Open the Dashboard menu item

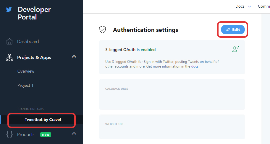point(28,41)
